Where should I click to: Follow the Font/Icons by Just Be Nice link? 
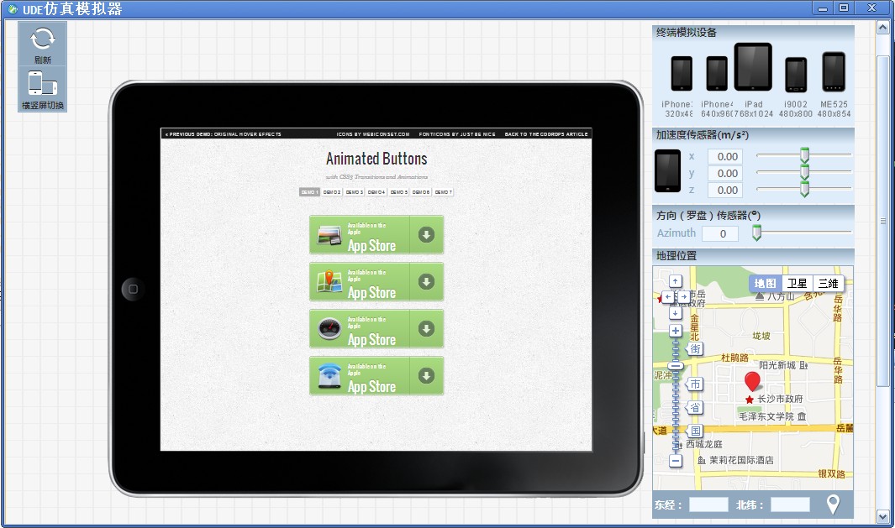pyautogui.click(x=457, y=134)
